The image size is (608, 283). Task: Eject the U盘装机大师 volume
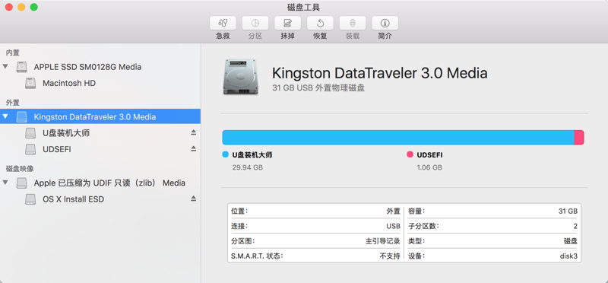click(194, 133)
